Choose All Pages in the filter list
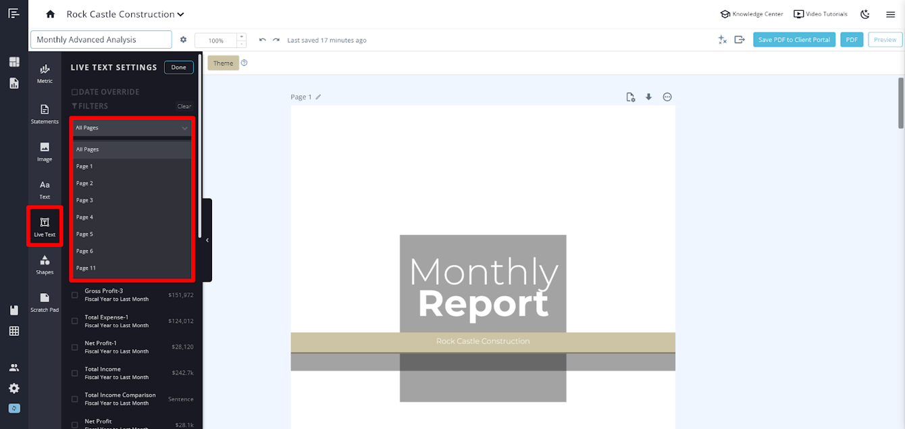Viewport: 905px width, 429px height. (132, 149)
